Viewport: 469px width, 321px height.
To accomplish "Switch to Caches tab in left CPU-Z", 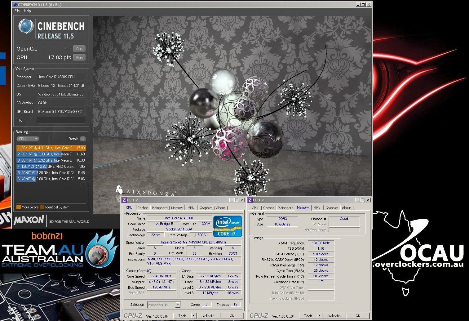I will click(x=143, y=208).
